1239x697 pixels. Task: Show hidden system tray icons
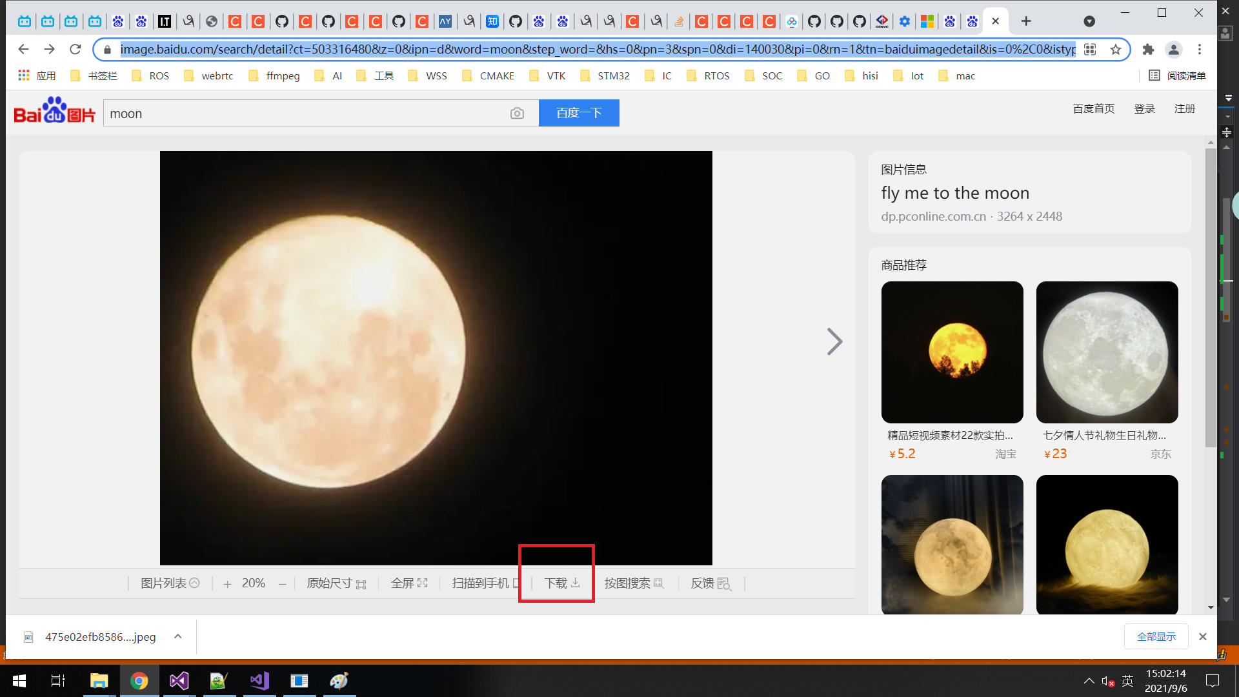1089,681
